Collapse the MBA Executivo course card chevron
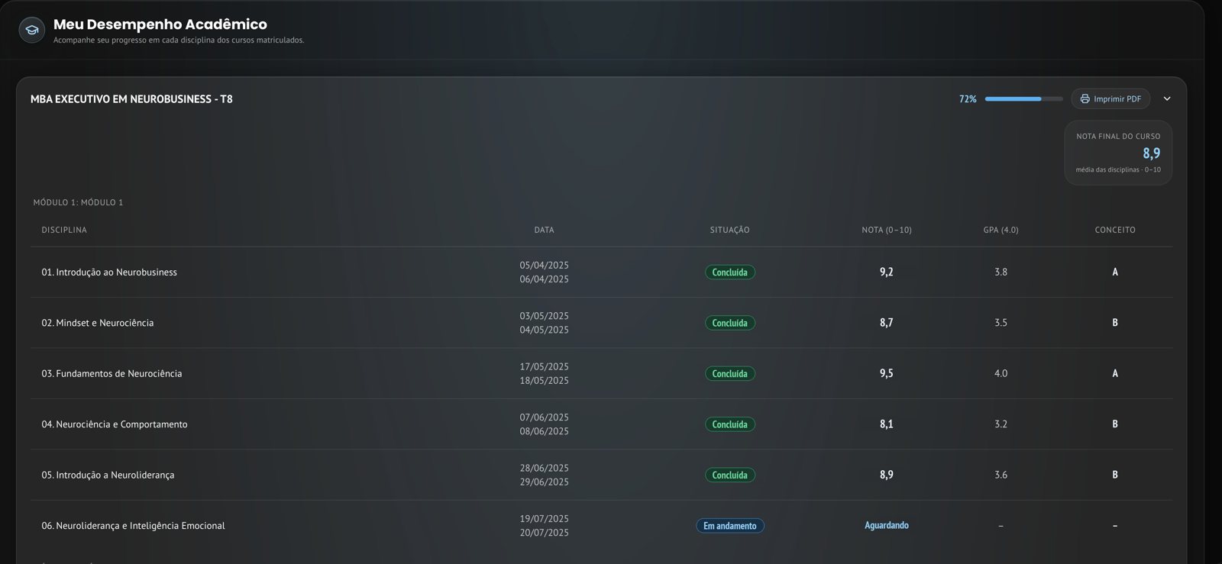1222x564 pixels. [1167, 99]
